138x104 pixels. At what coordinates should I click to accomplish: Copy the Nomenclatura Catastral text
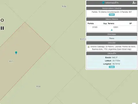tap(112, 14)
